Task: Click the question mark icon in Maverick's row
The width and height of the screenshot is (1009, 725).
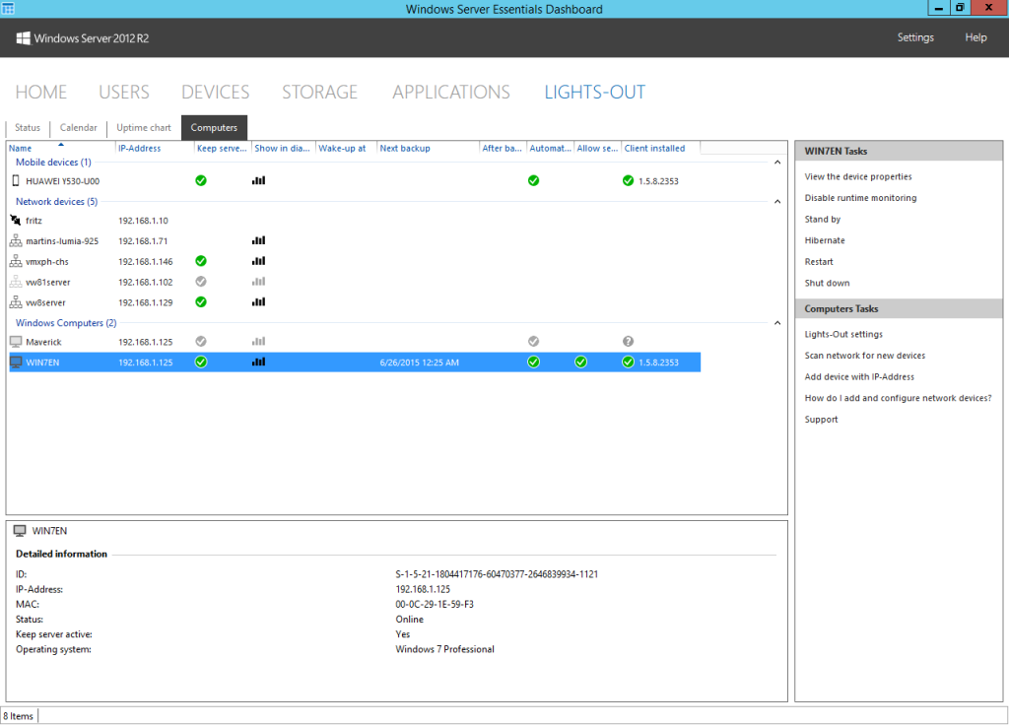Action: point(628,341)
